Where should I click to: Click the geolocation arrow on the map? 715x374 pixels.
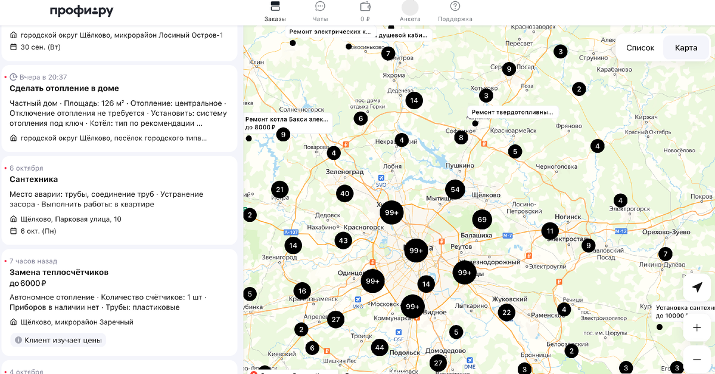(x=697, y=287)
